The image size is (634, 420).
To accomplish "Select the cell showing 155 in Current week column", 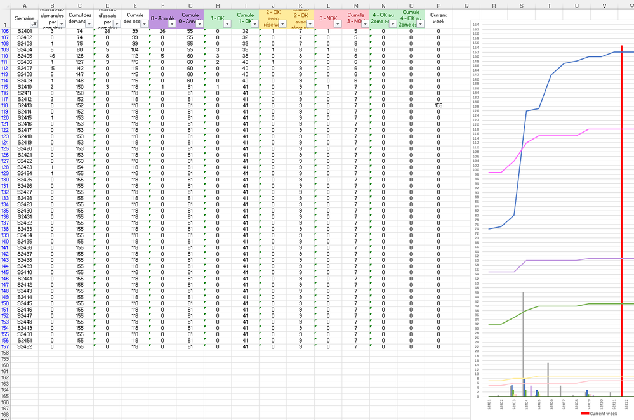I will click(x=439, y=105).
